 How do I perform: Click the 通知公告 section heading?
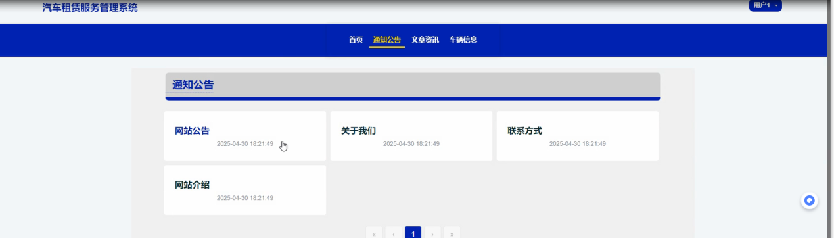pyautogui.click(x=193, y=85)
